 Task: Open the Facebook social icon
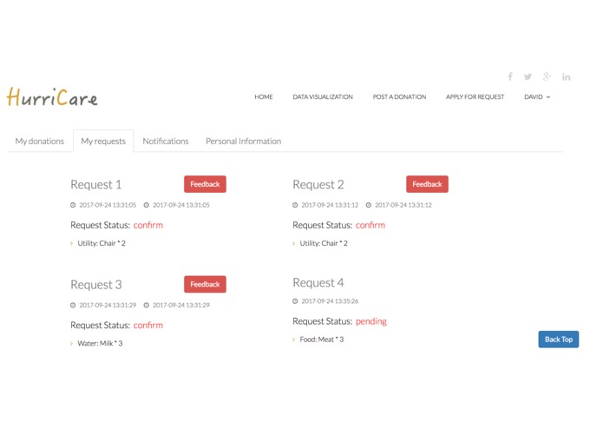(510, 76)
